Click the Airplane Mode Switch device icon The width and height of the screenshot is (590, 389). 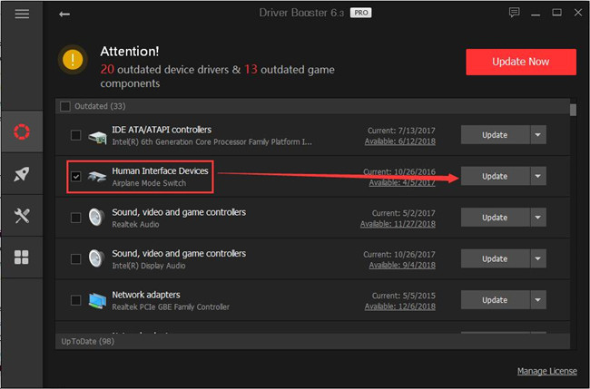click(x=97, y=177)
